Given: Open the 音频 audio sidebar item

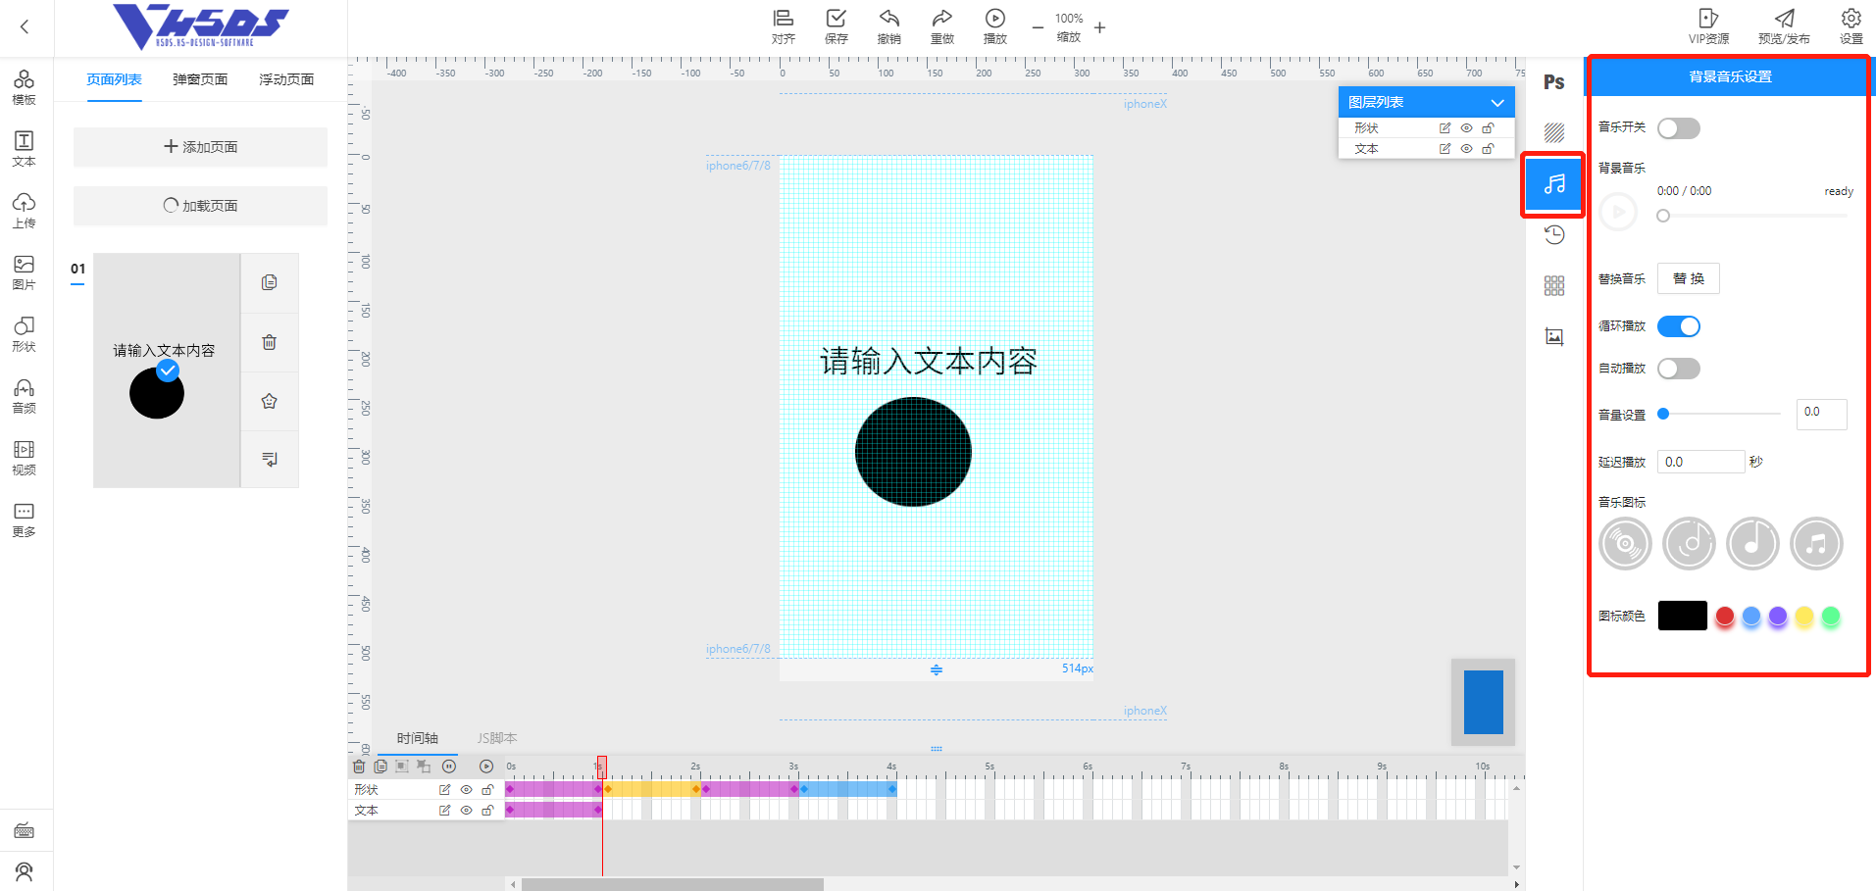Looking at the screenshot, I should (25, 396).
